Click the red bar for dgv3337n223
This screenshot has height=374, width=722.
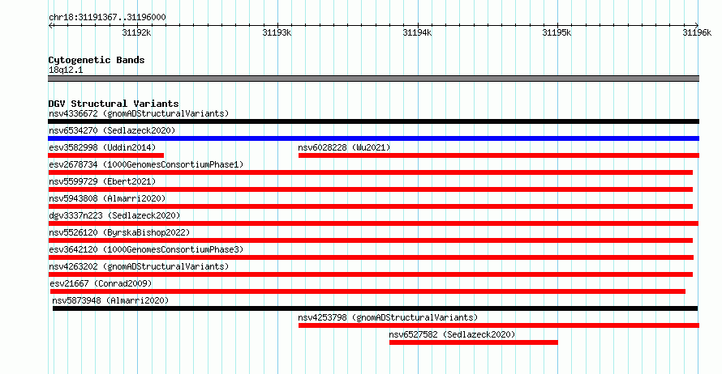coord(373,223)
